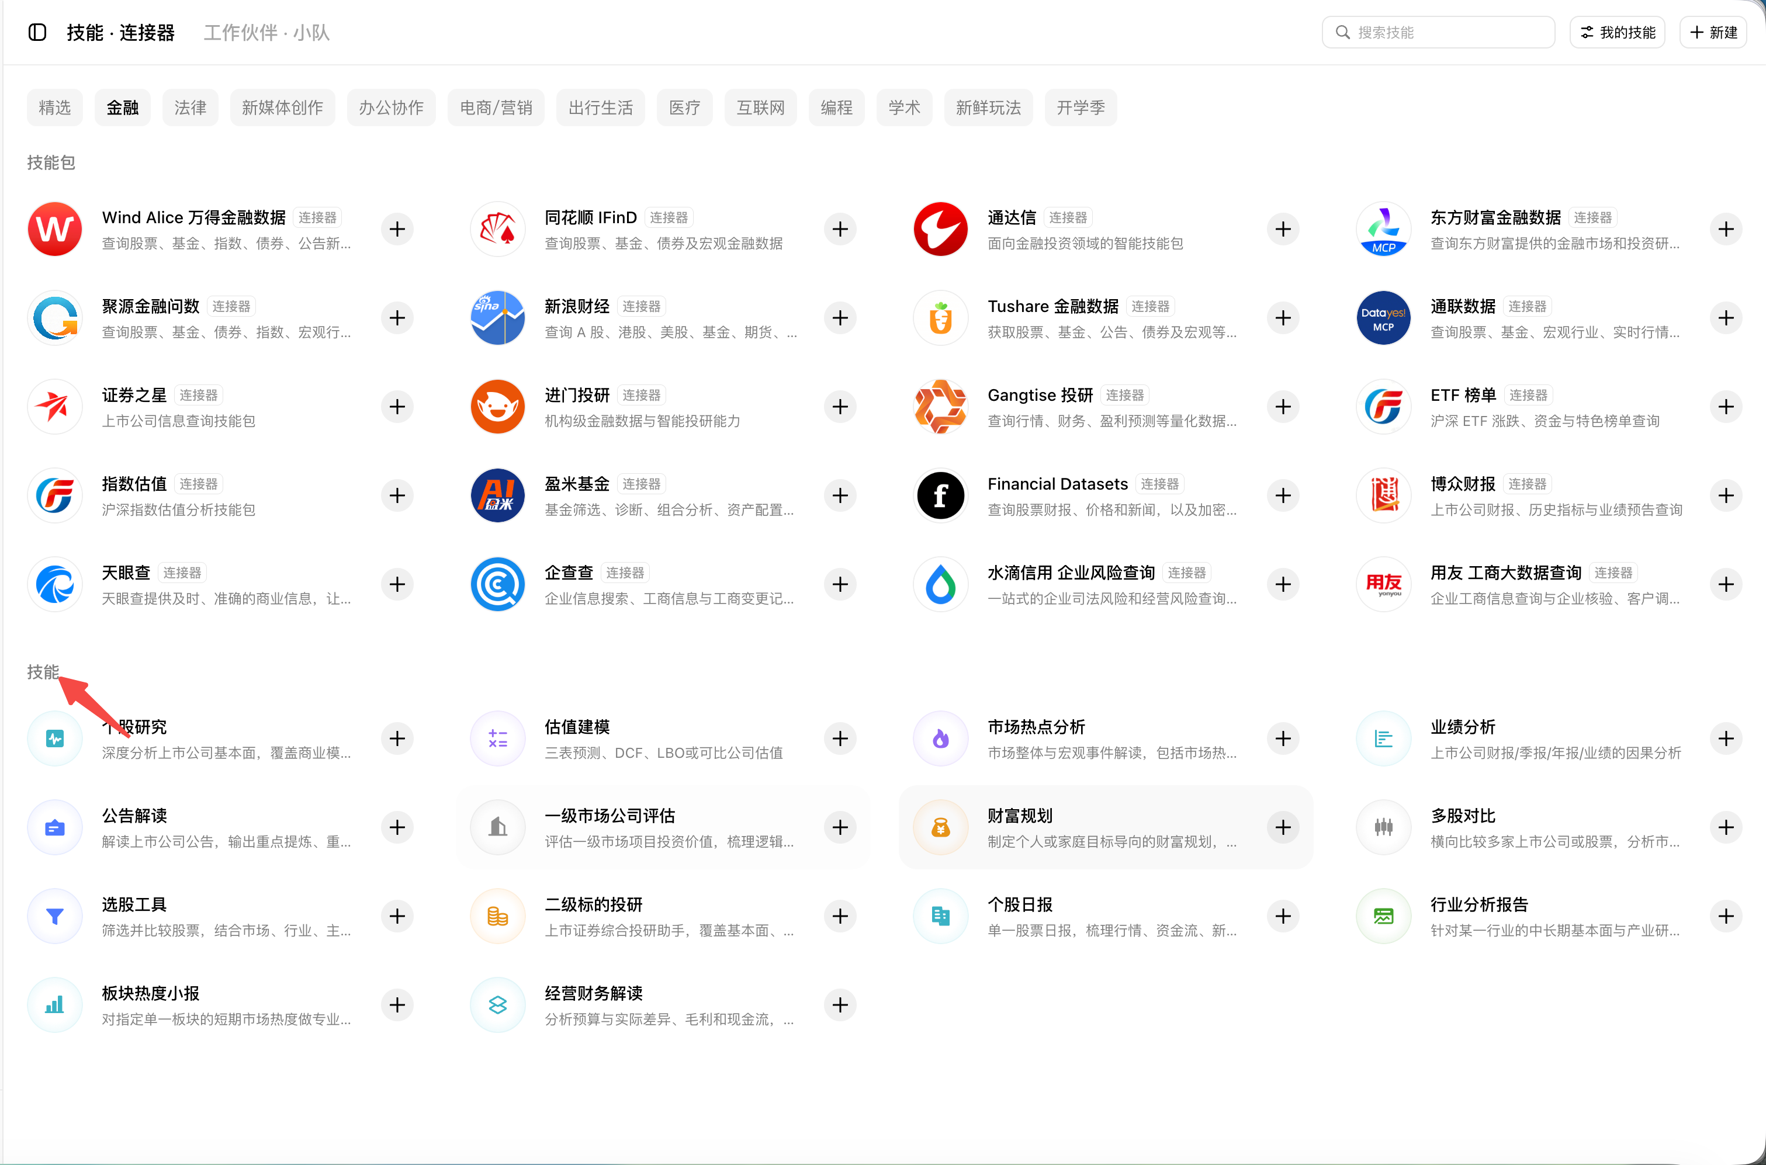Select the 新媒体创作 category tab
Viewport: 1766px width, 1165px height.
282,108
